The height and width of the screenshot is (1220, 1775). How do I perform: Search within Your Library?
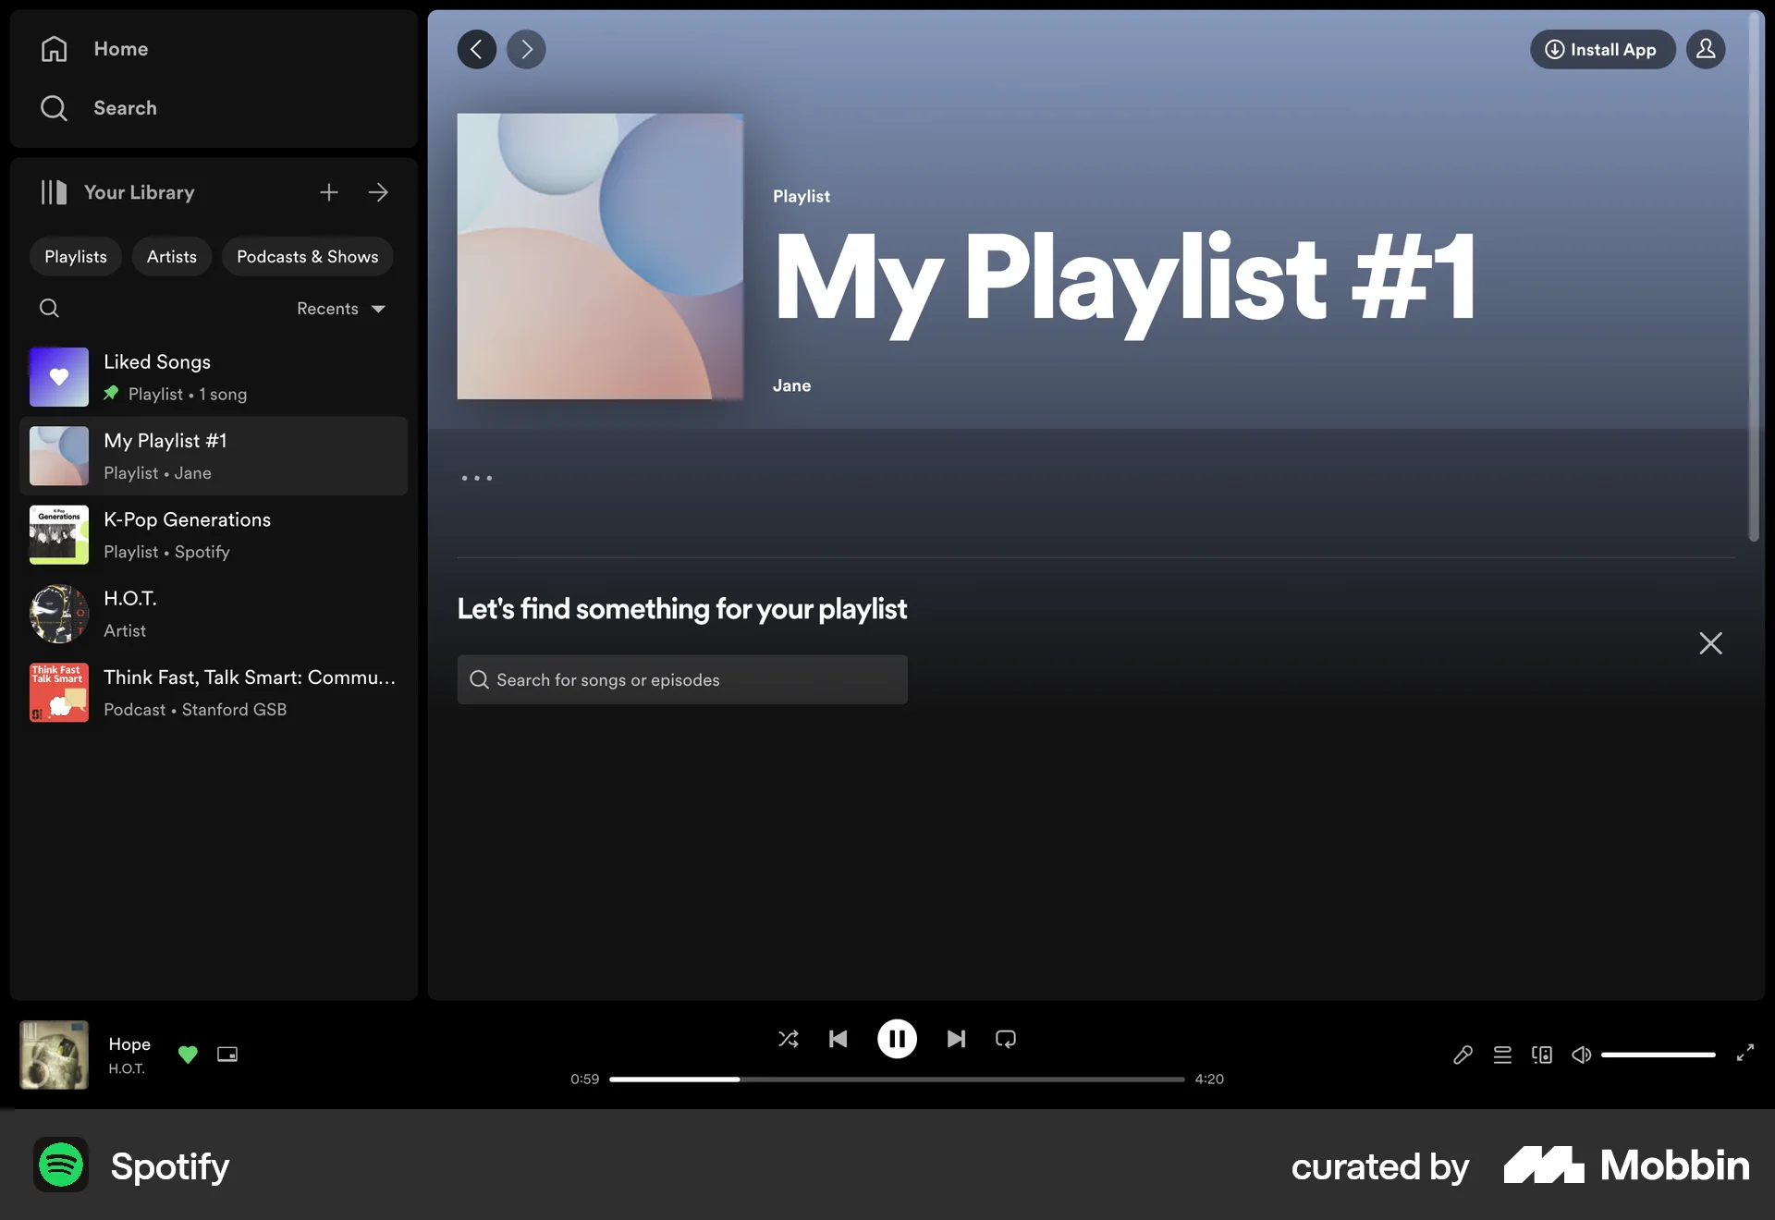49,308
